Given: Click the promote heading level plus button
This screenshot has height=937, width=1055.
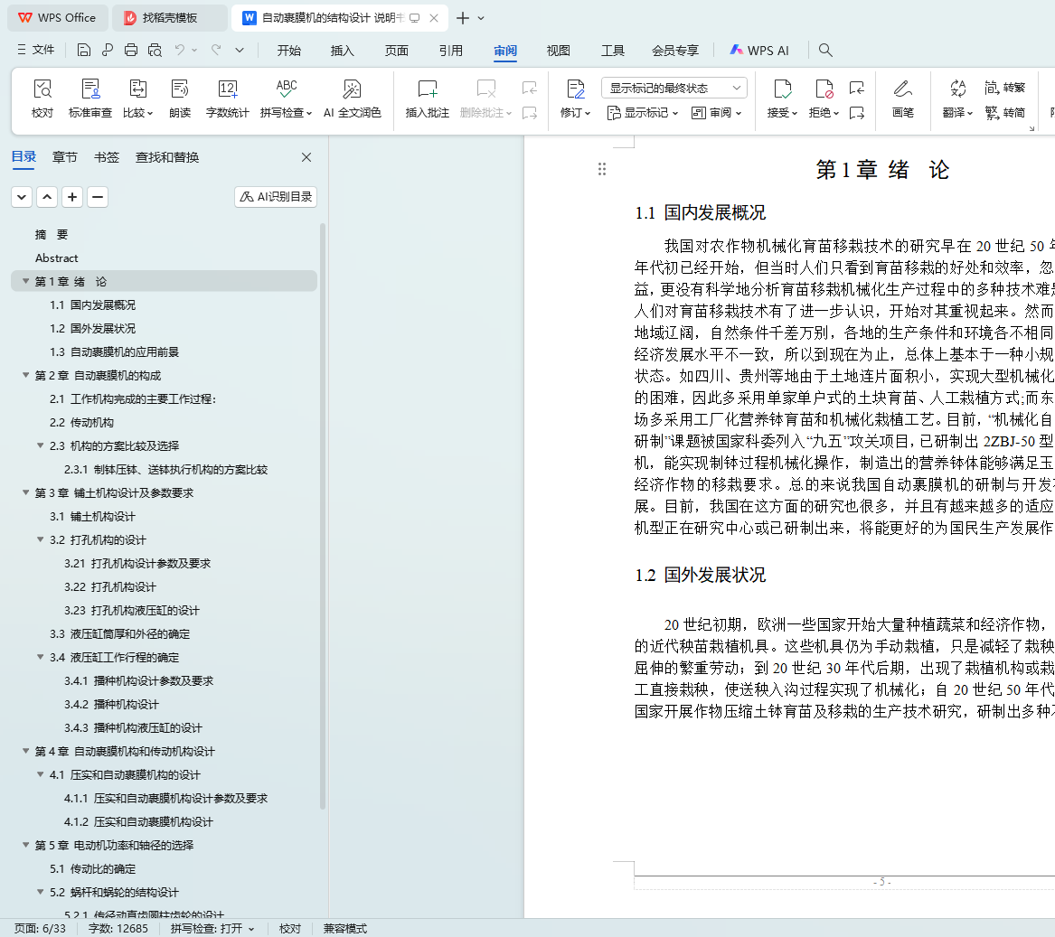Looking at the screenshot, I should coord(72,197).
